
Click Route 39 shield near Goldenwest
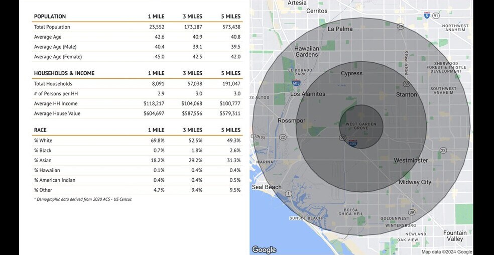pos(412,212)
